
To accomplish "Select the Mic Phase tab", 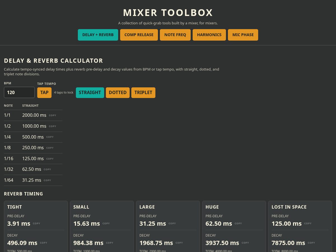I will coord(243,35).
